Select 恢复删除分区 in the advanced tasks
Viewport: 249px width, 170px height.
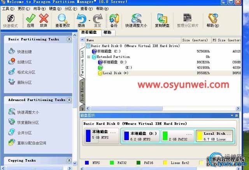[23, 122]
